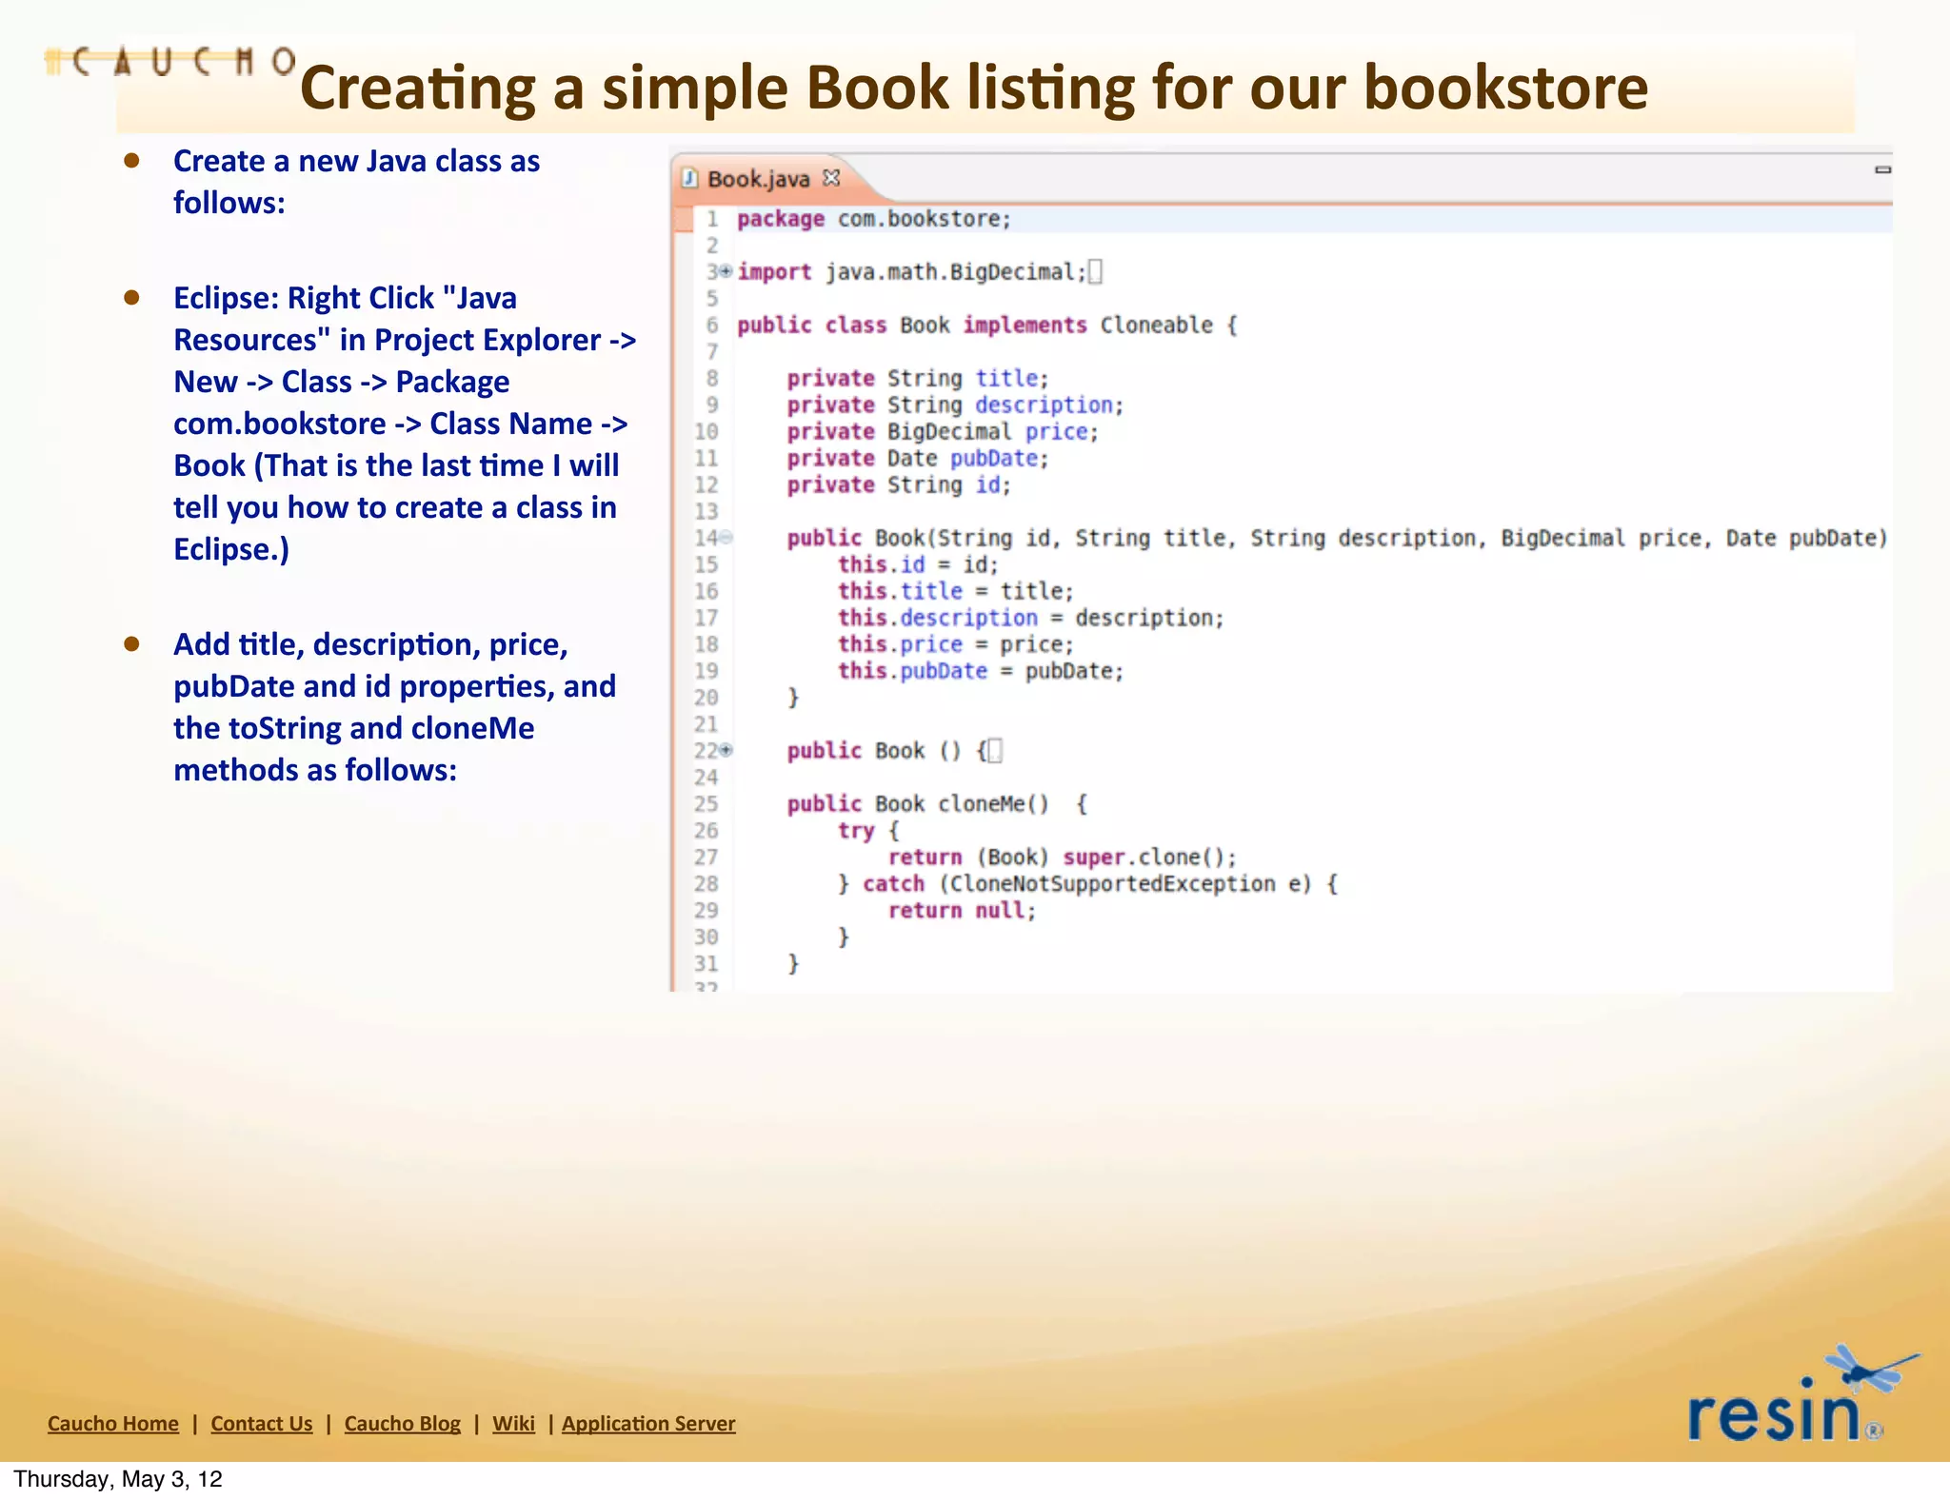Image resolution: width=1950 pixels, height=1500 pixels.
Task: Expand folded empty constructor at line 22
Action: (726, 751)
